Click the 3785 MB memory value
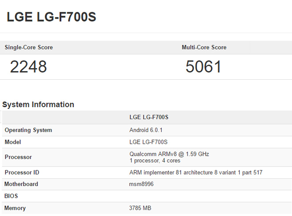The height and width of the screenshot is (216, 292). pos(140,208)
